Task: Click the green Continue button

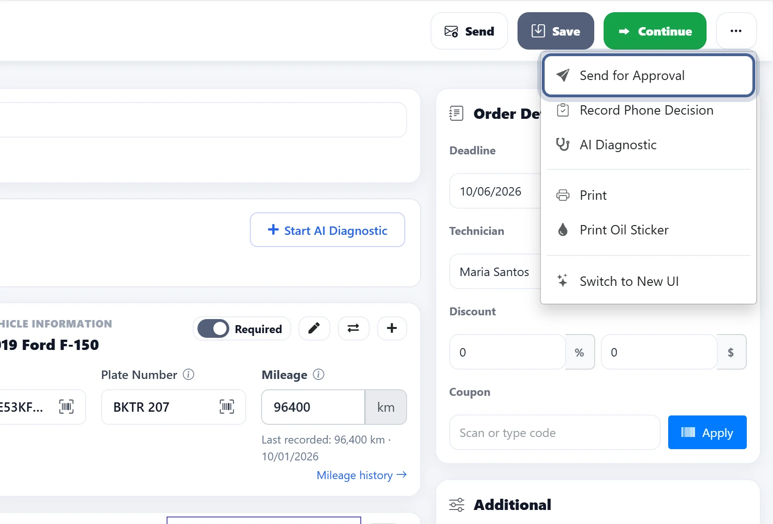Action: pos(655,31)
